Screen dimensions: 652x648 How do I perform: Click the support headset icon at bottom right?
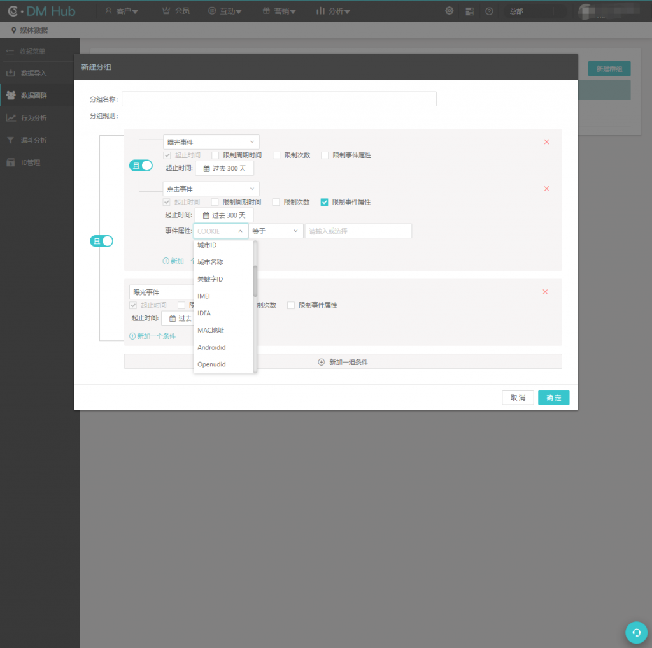tap(635, 631)
